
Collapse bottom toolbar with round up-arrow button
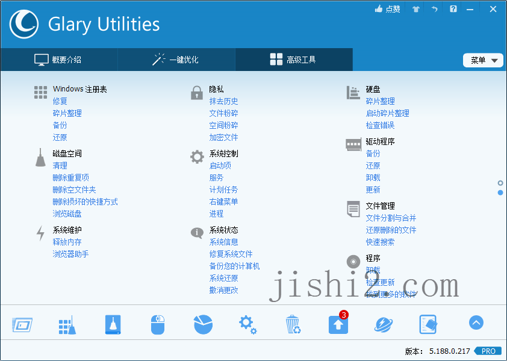476,322
